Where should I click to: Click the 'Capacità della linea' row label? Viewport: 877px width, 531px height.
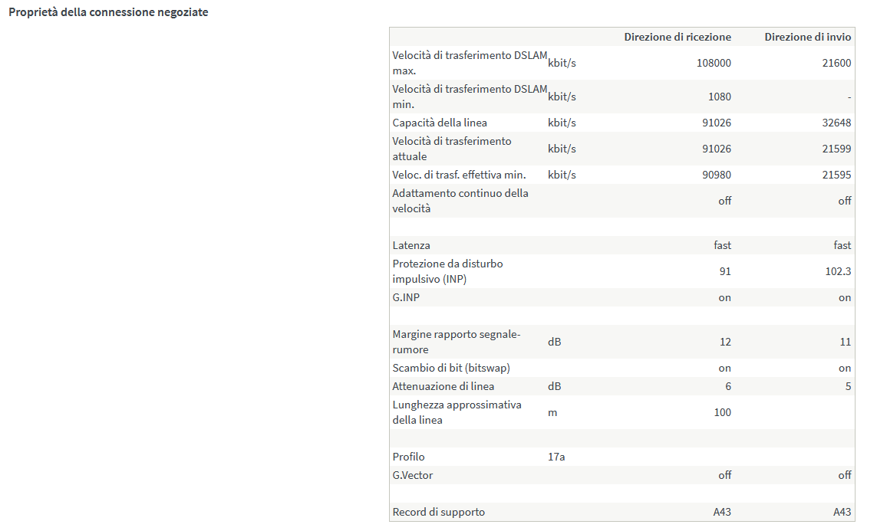point(440,123)
